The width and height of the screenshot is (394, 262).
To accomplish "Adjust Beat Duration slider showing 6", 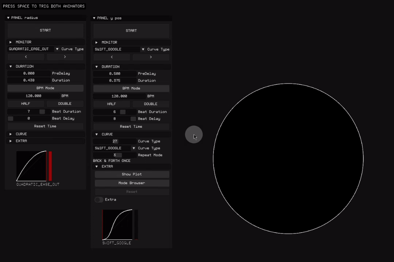I will [x=115, y=112].
